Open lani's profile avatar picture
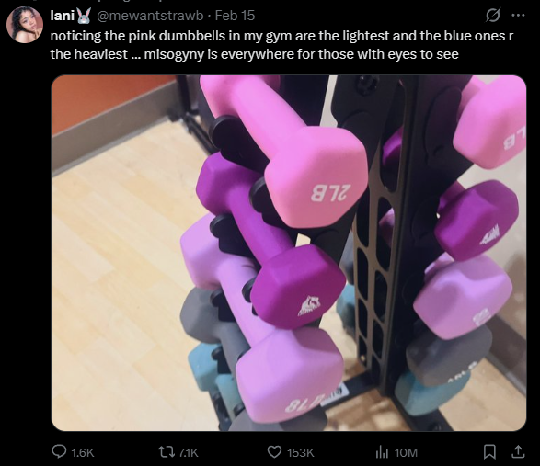The height and width of the screenshot is (466, 540). click(25, 25)
